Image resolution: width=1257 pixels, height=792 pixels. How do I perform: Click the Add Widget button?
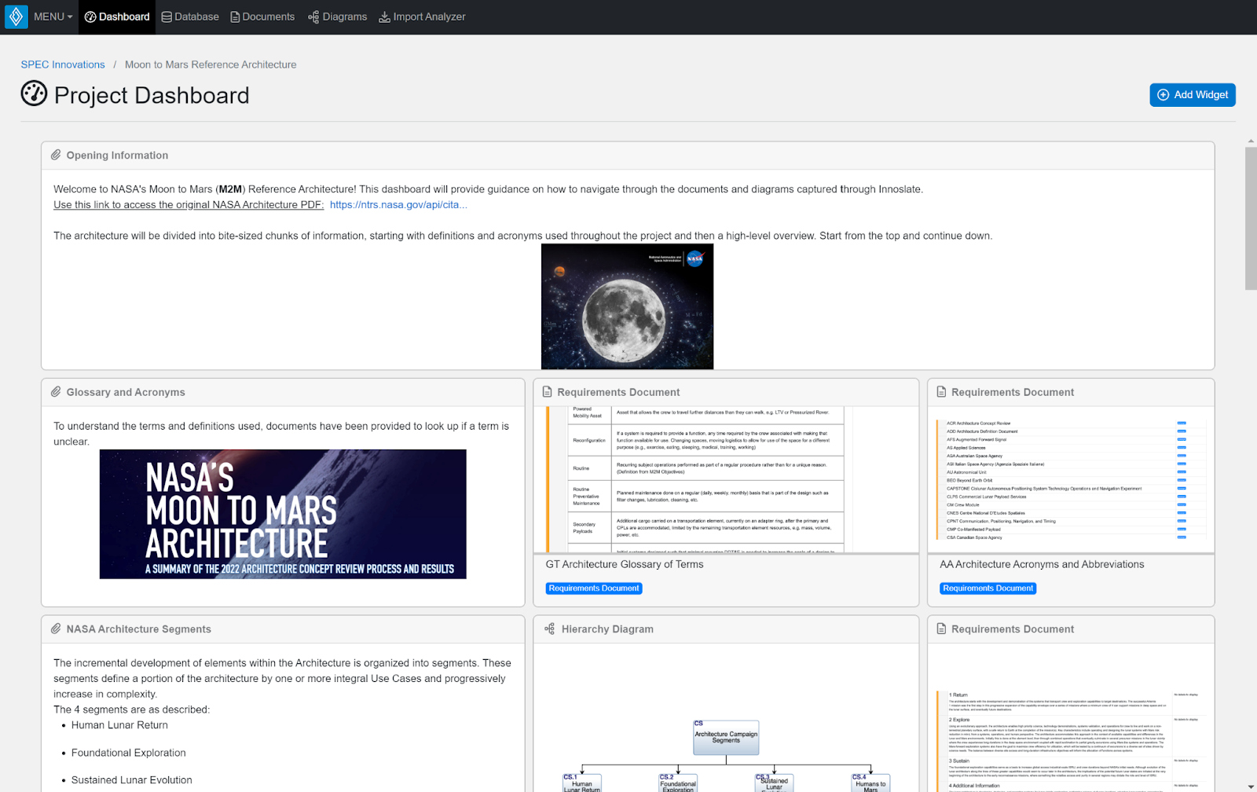pos(1193,94)
